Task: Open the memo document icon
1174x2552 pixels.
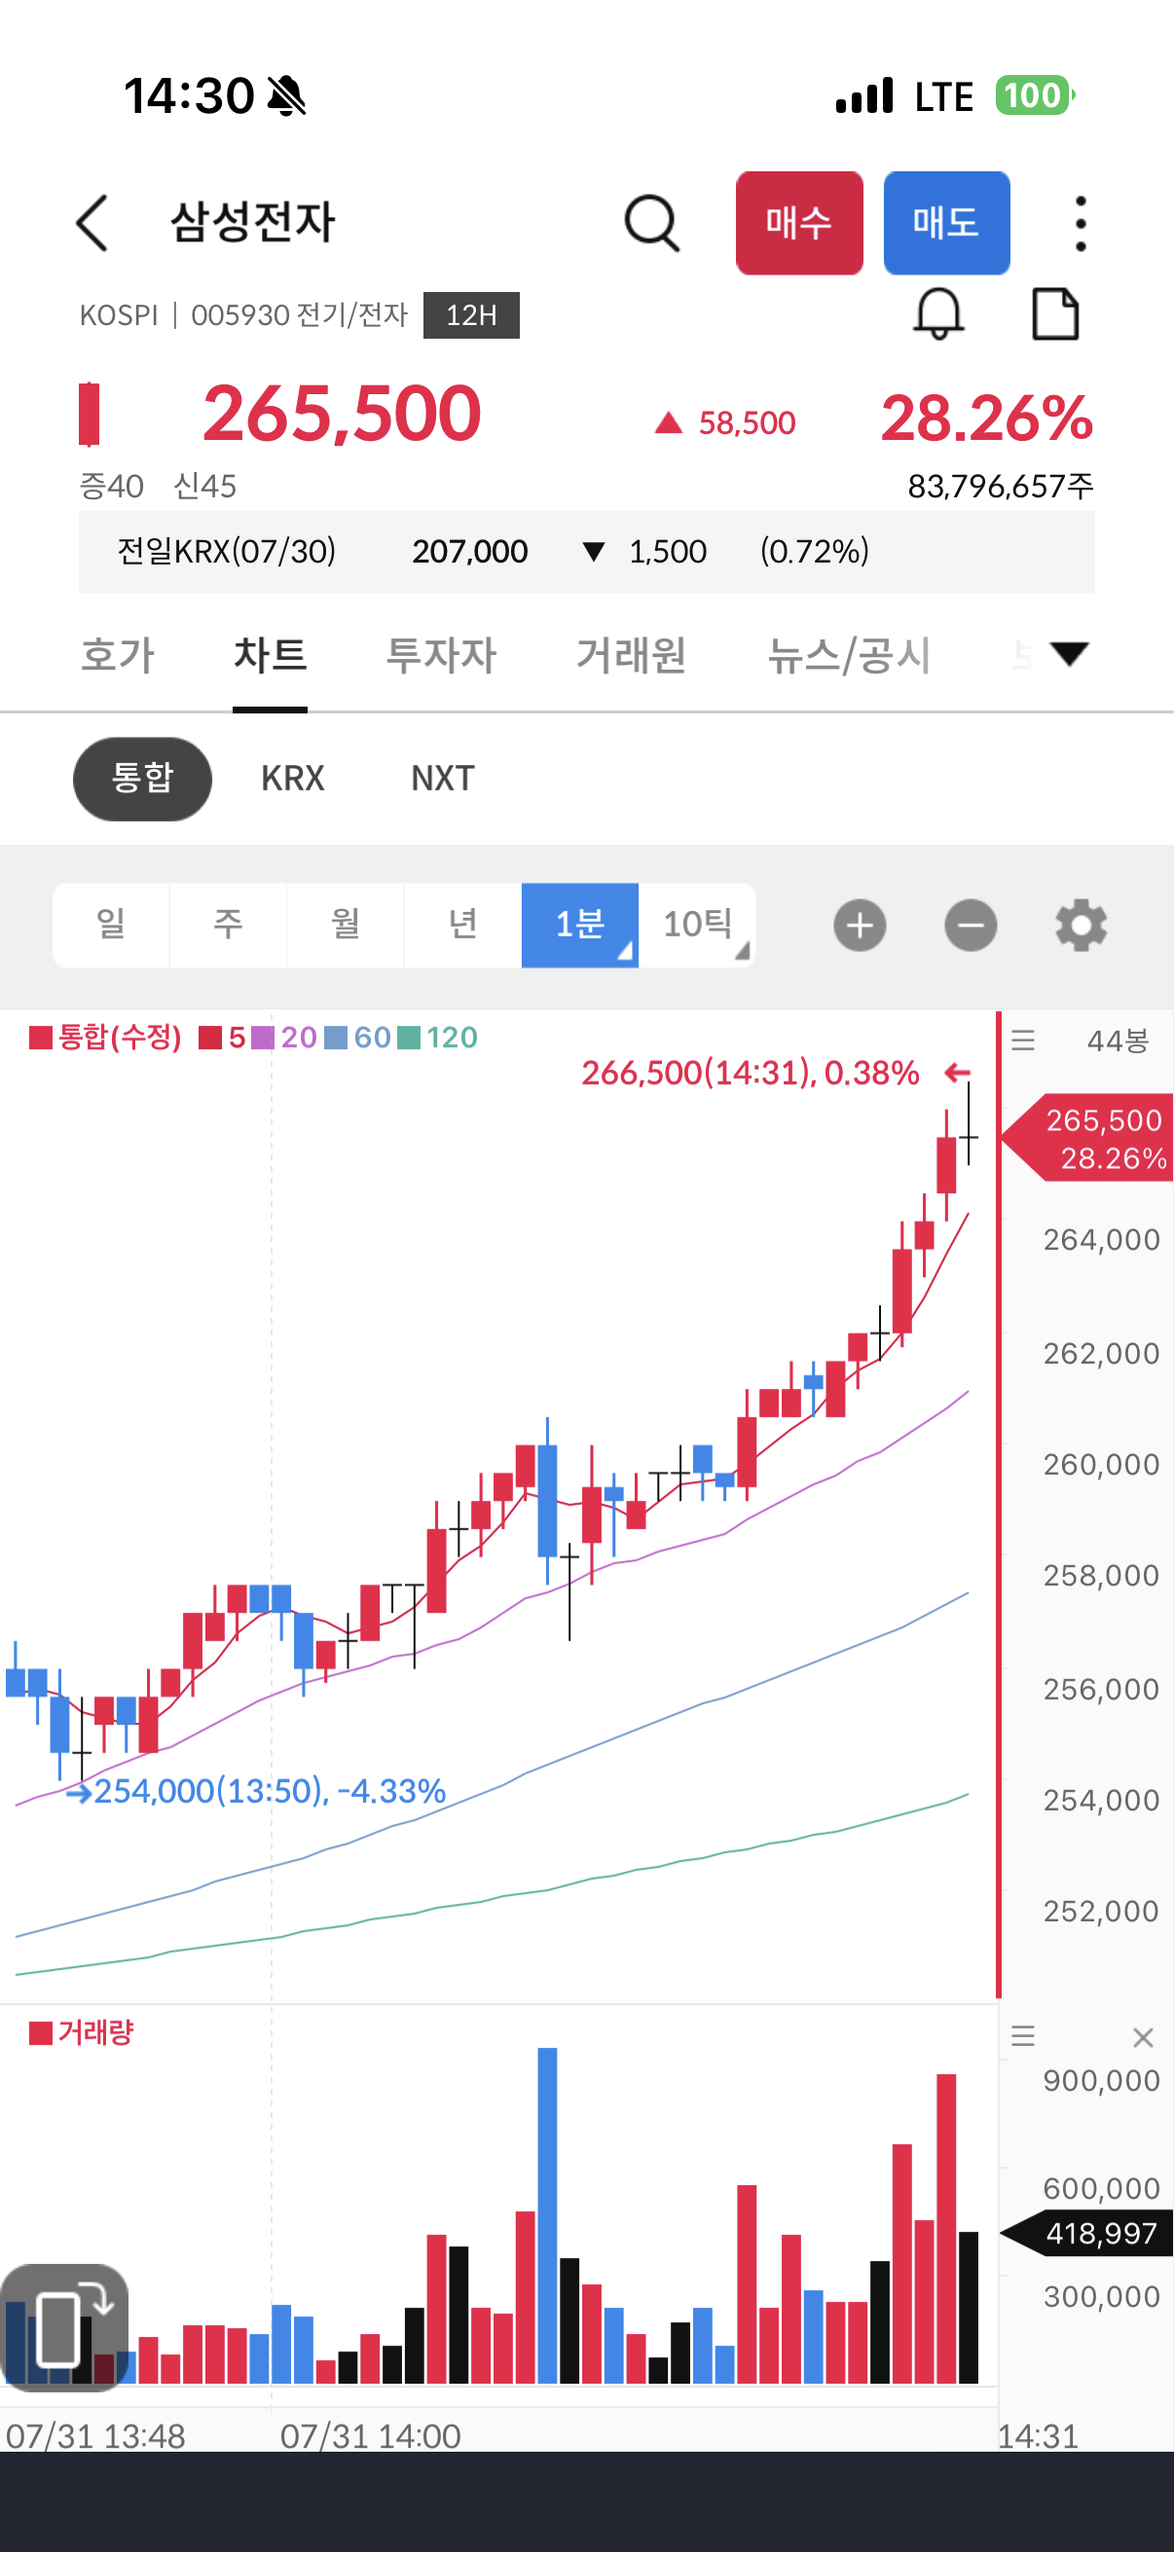Action: [1055, 314]
